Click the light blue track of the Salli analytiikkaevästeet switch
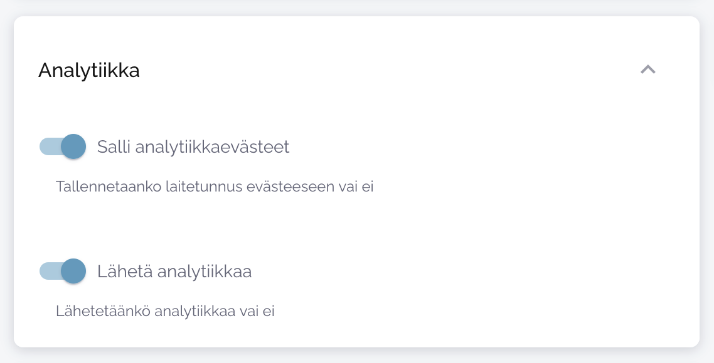Screen dimensions: 714x363 [48, 146]
